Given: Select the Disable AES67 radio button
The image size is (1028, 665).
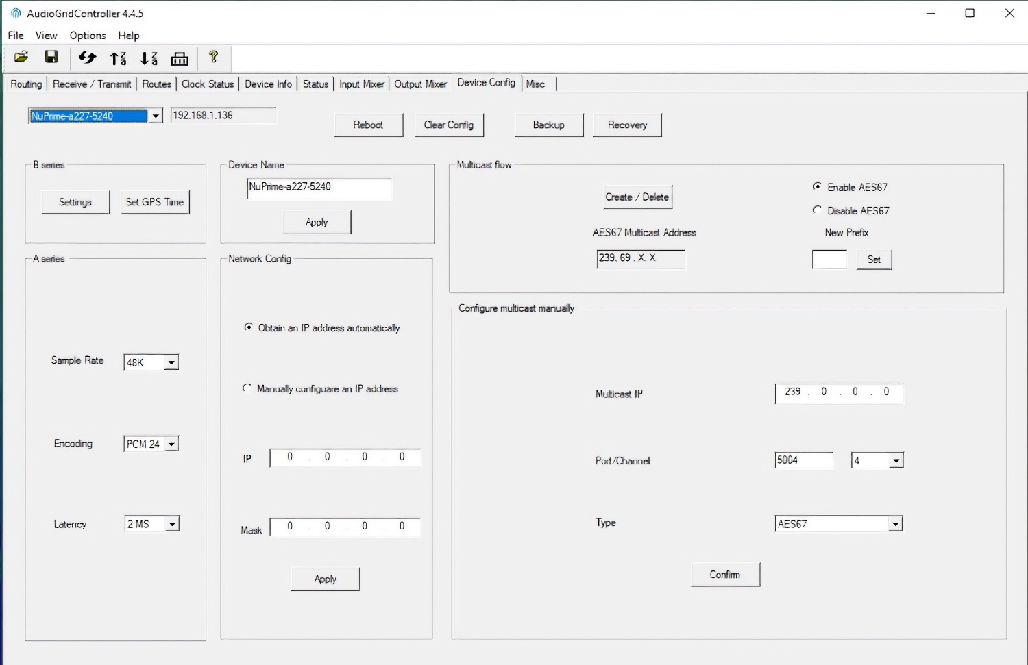Looking at the screenshot, I should (817, 210).
